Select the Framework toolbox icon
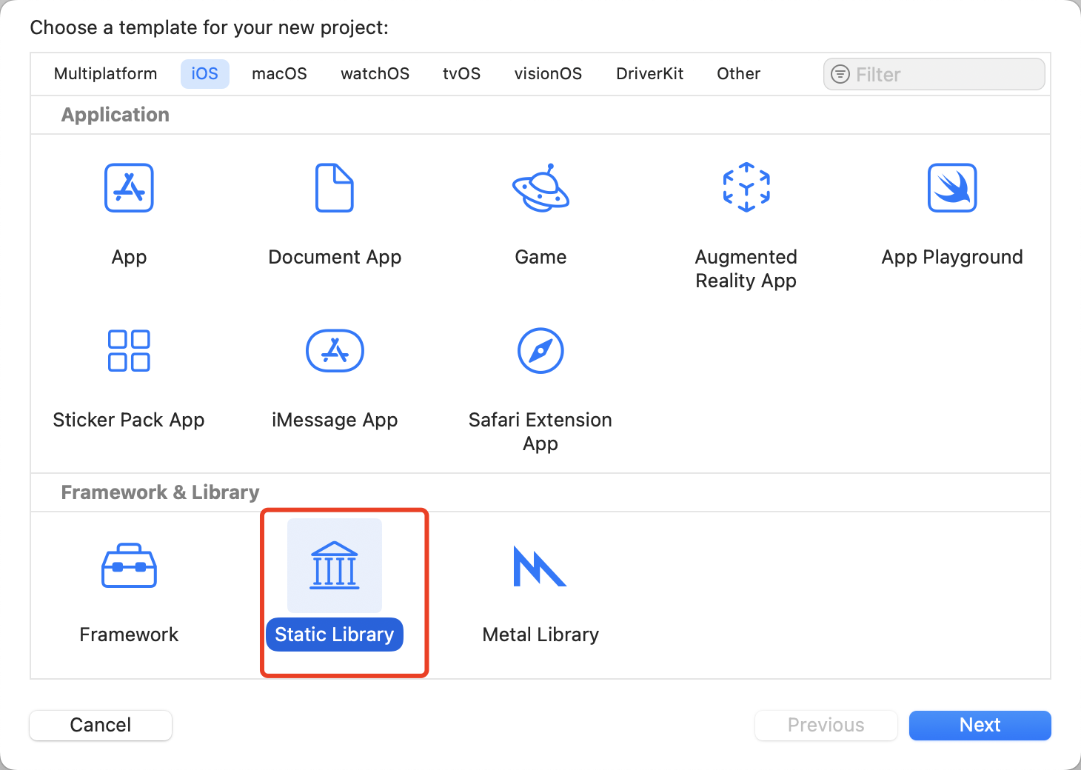Viewport: 1081px width, 770px height. click(129, 566)
